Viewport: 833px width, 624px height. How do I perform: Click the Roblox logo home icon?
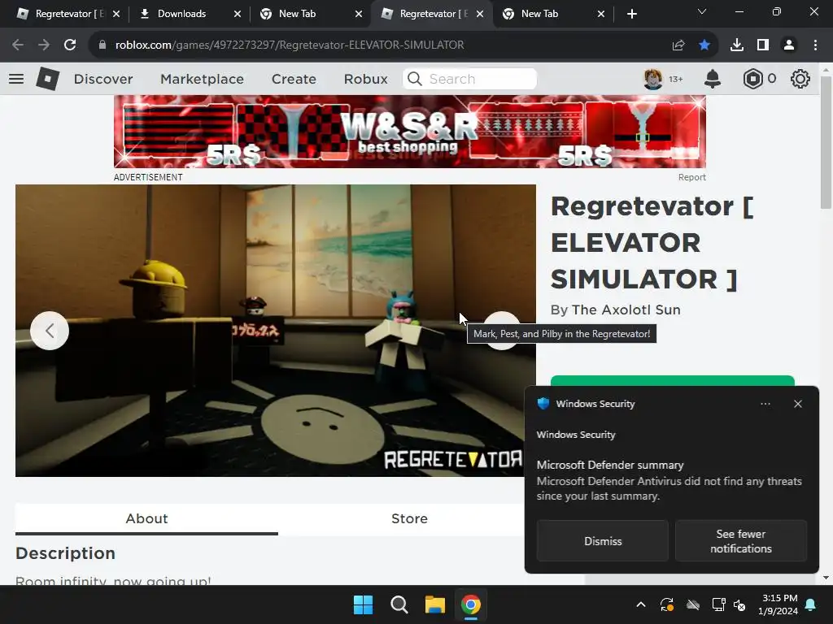point(48,79)
